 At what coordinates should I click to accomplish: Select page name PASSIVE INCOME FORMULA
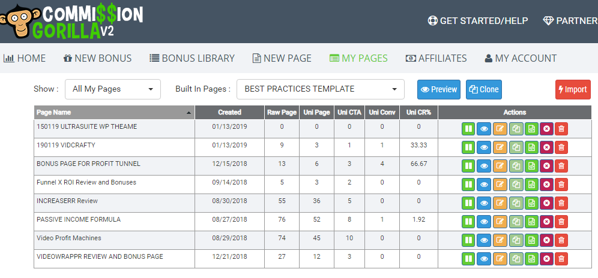[x=79, y=219]
